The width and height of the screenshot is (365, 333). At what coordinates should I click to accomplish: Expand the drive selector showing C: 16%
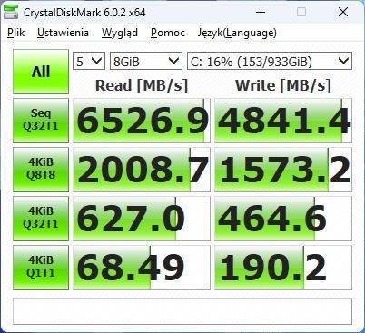point(270,61)
